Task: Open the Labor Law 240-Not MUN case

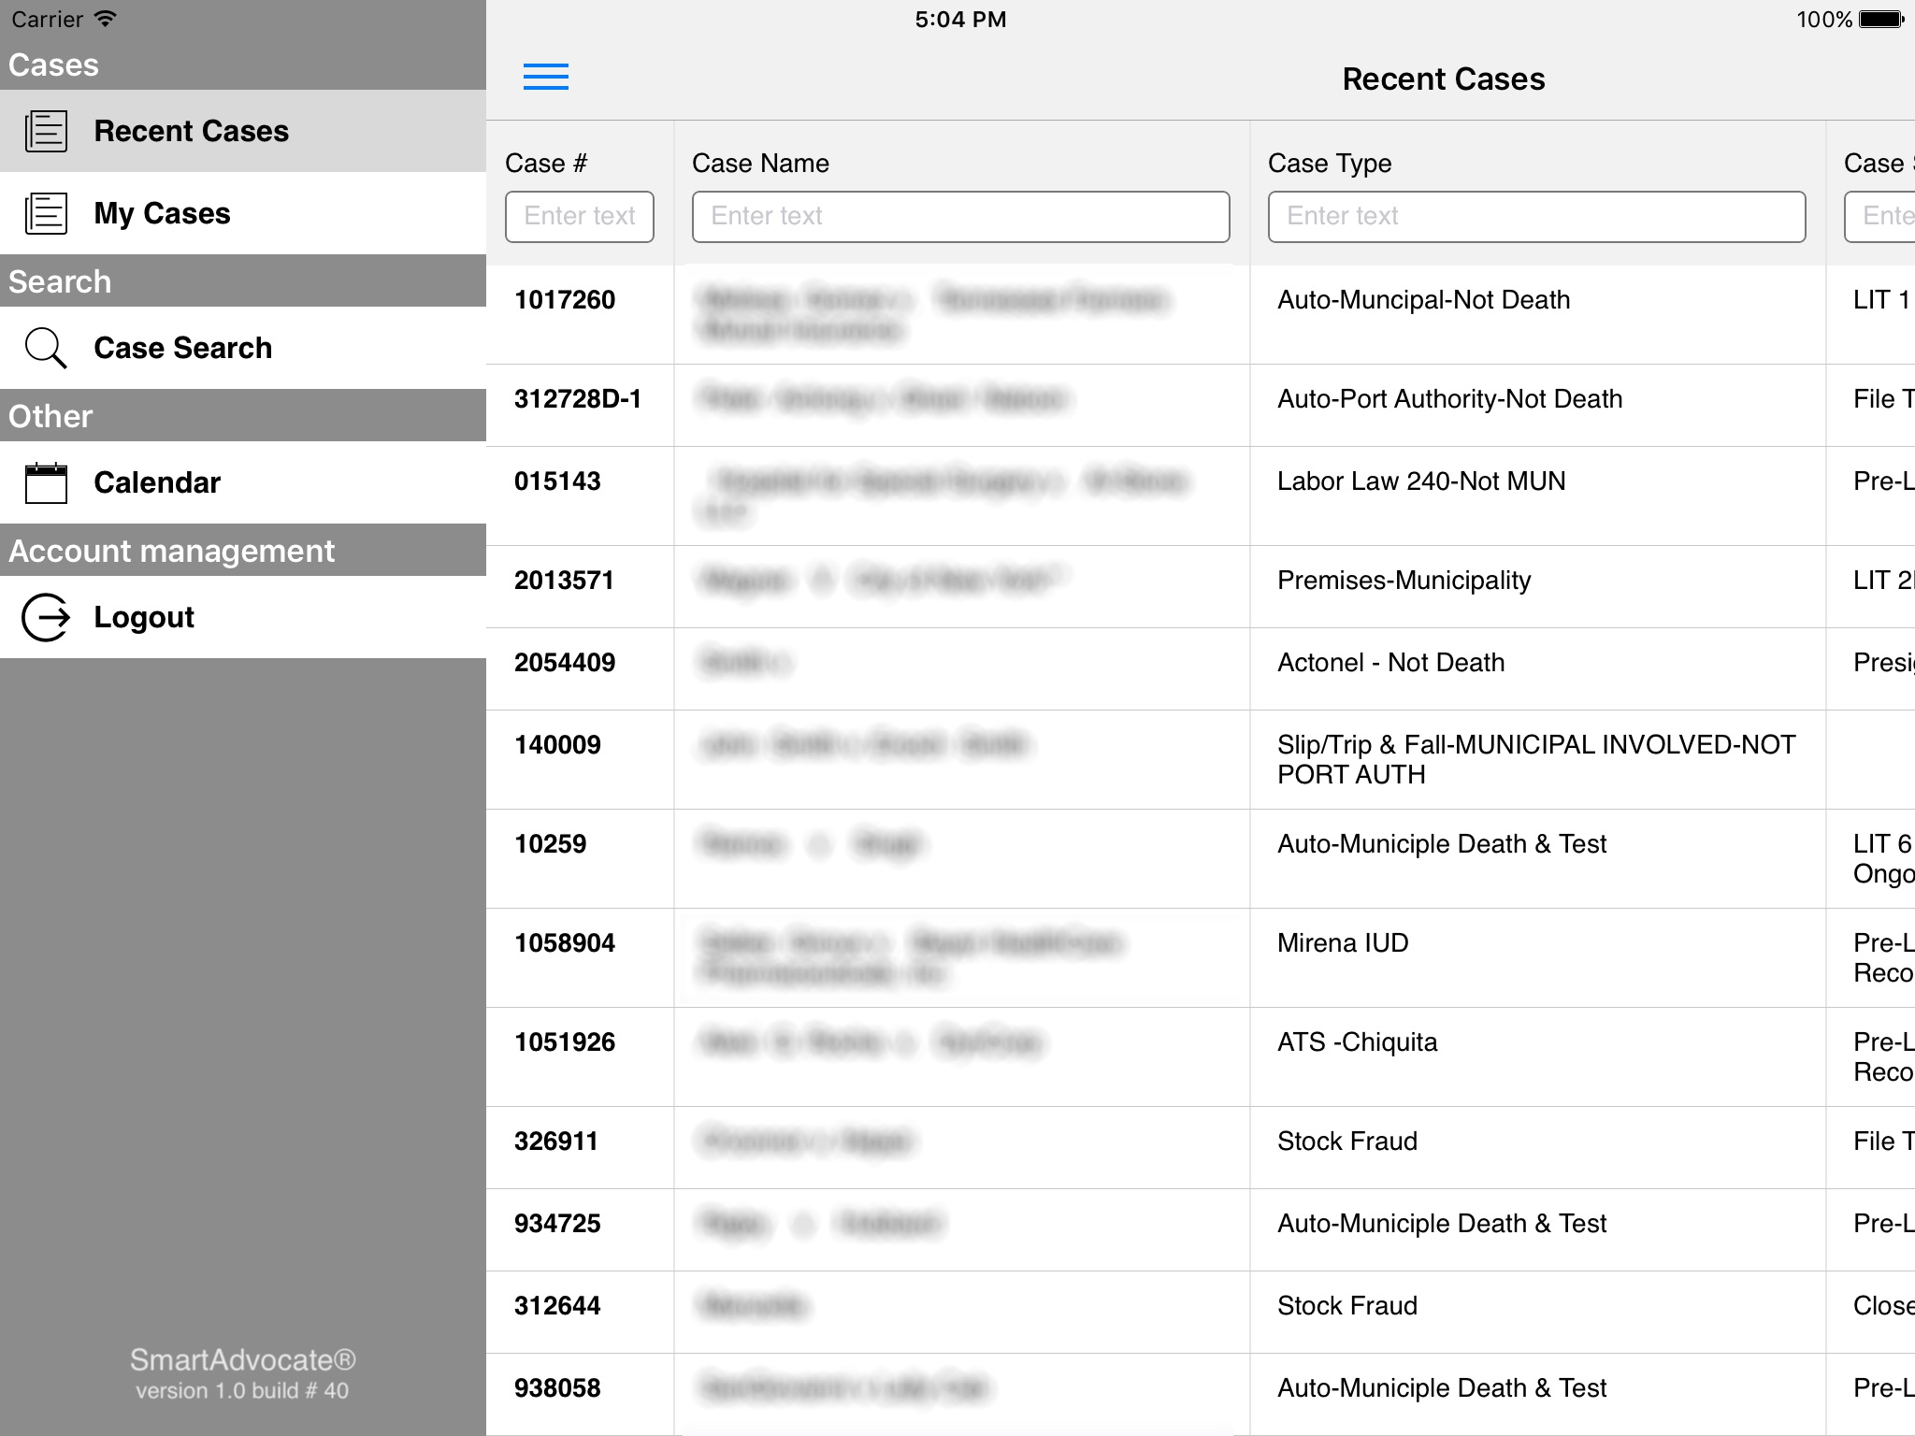Action: click(x=1201, y=496)
